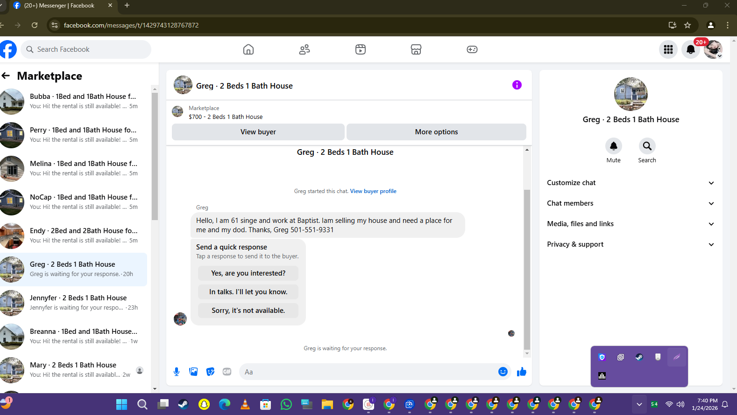Open the Friends icon in top navigation

[x=305, y=49]
